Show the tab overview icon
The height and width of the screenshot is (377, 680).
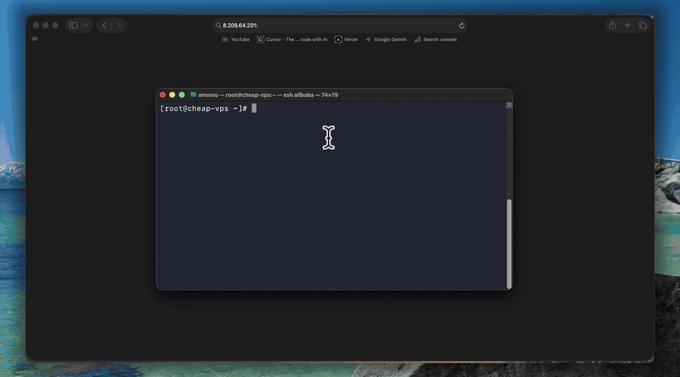coord(642,25)
